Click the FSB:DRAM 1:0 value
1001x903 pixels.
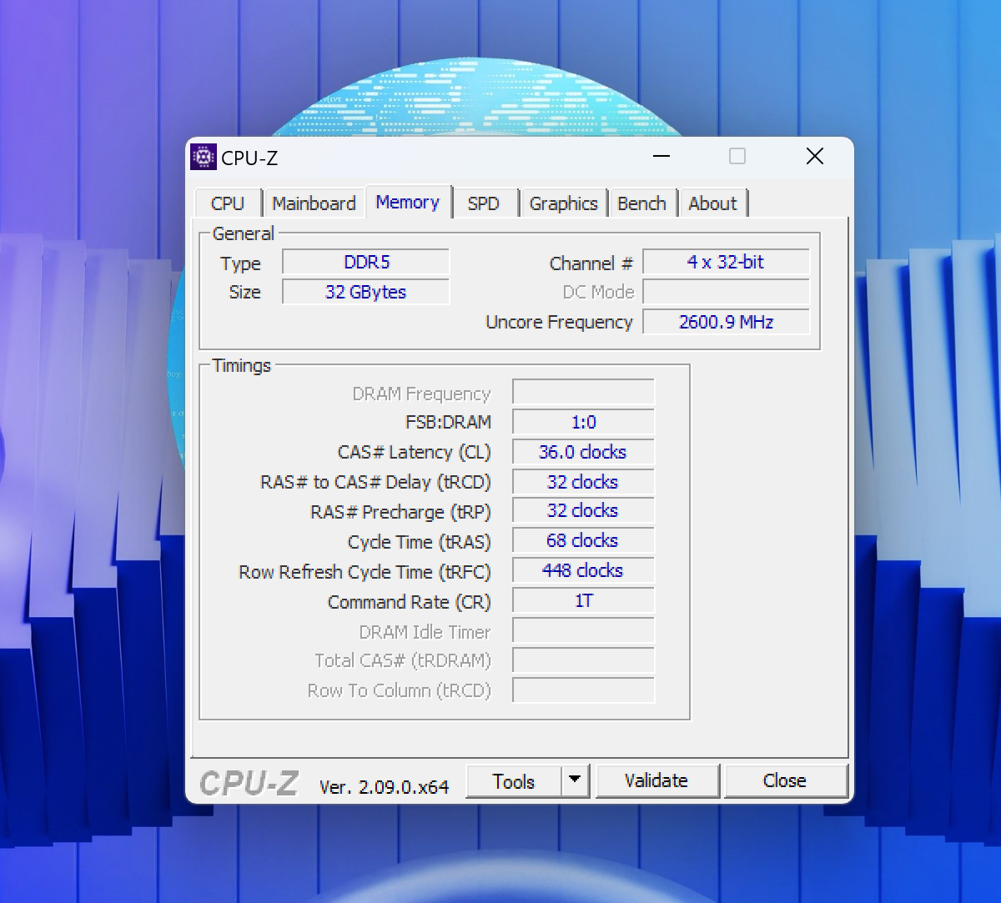click(584, 422)
